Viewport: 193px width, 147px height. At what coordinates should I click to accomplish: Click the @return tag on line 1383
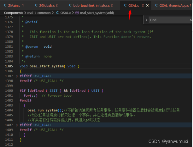[32, 57]
